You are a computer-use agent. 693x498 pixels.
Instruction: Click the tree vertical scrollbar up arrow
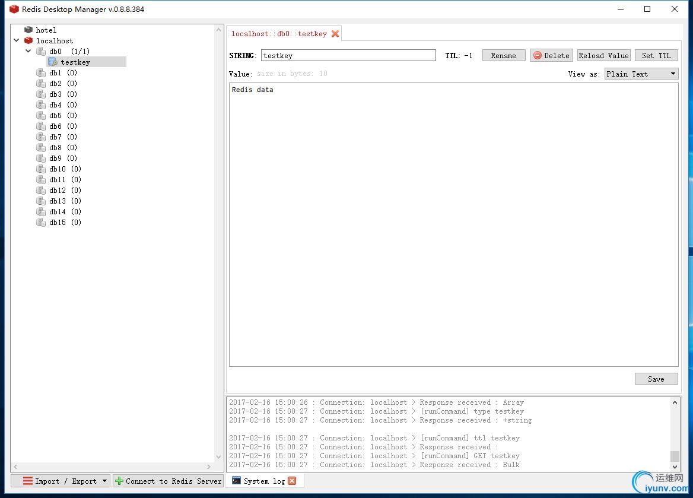pos(218,30)
